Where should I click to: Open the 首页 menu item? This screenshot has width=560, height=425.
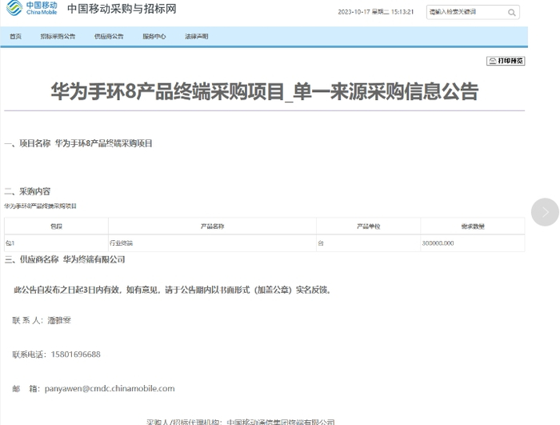[15, 37]
